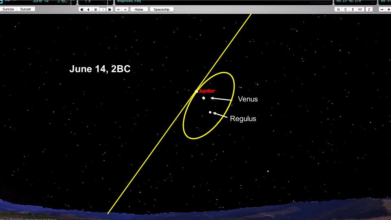Image resolution: width=391 pixels, height=220 pixels.
Task: Select the Venus dot in the sky
Action: [x=204, y=98]
